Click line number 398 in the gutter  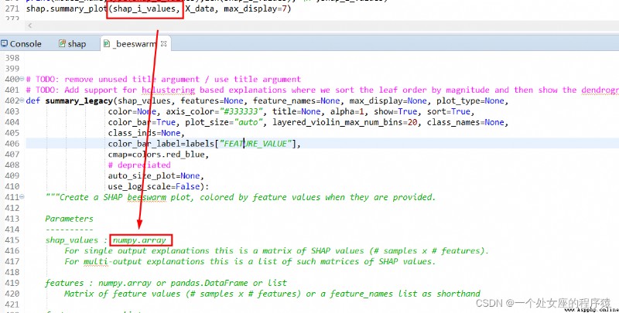tap(12, 58)
